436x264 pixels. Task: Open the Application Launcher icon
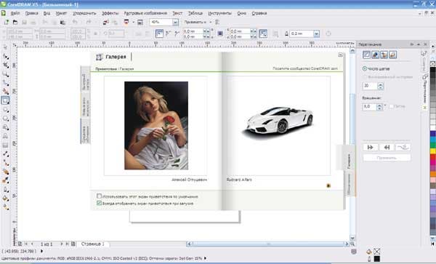pos(126,23)
